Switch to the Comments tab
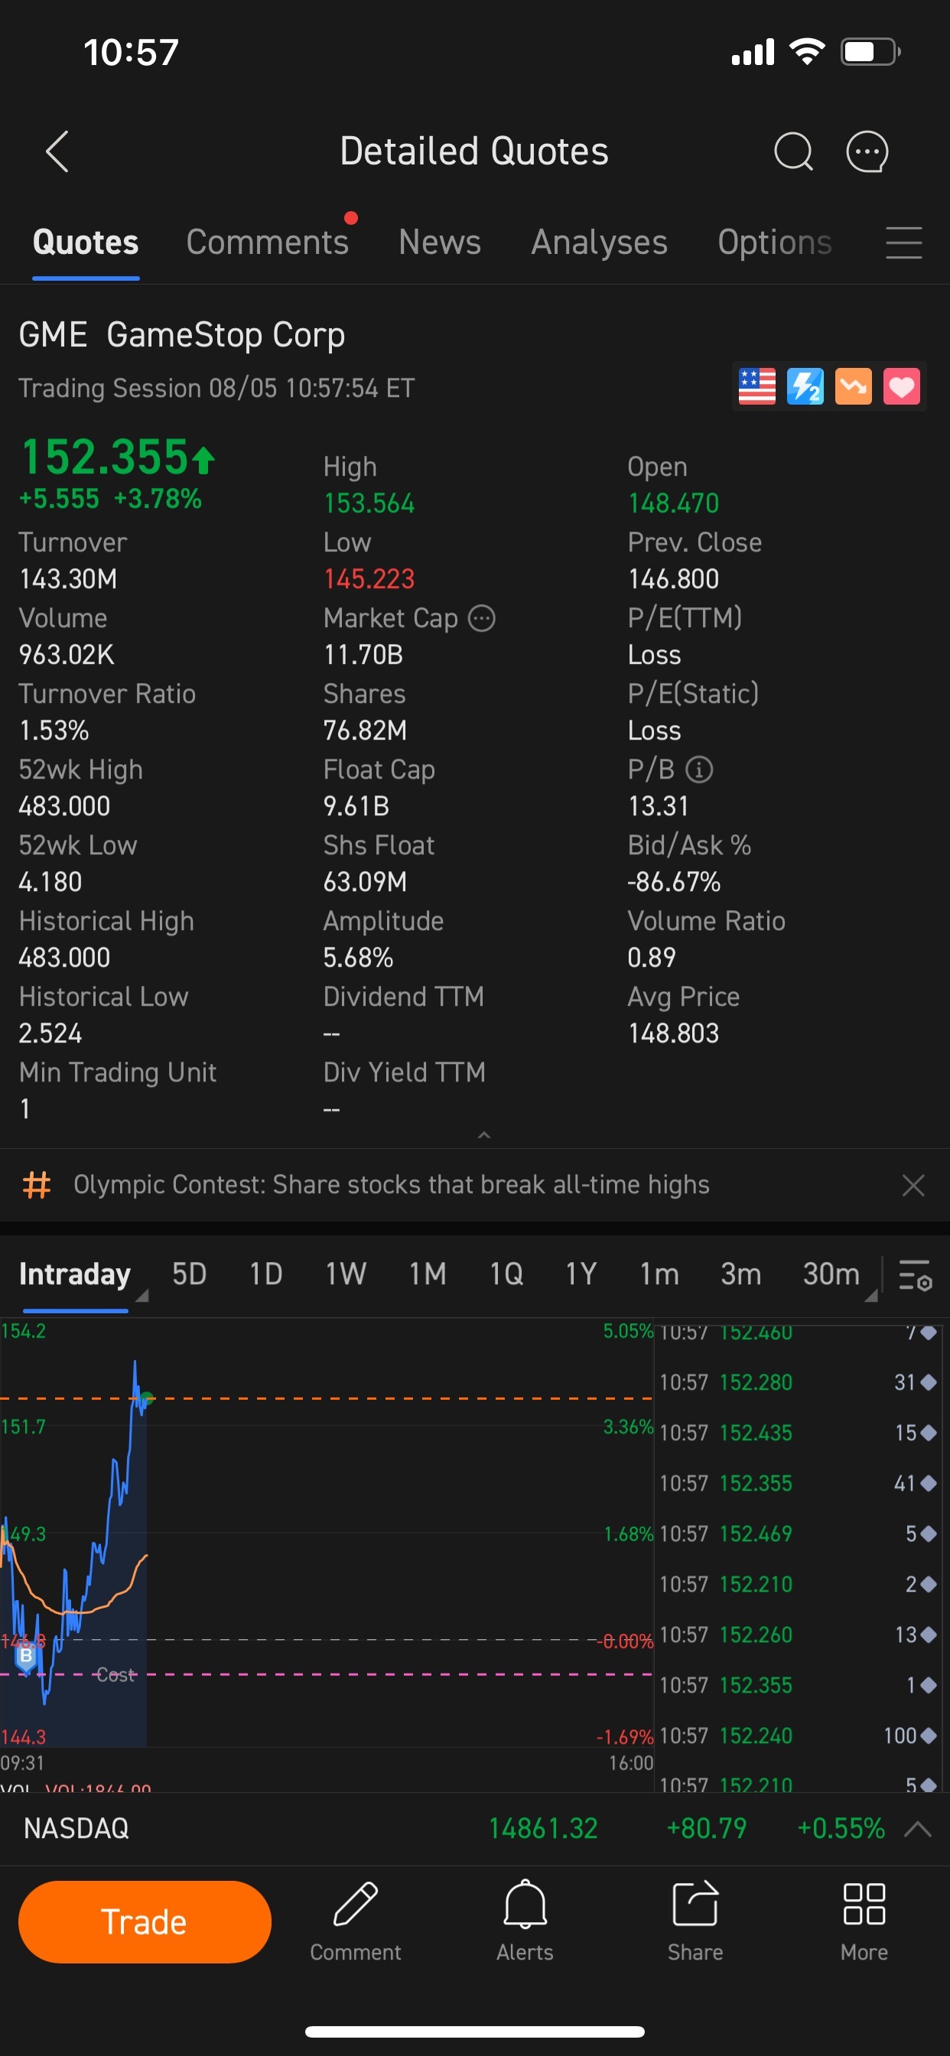 click(x=268, y=242)
